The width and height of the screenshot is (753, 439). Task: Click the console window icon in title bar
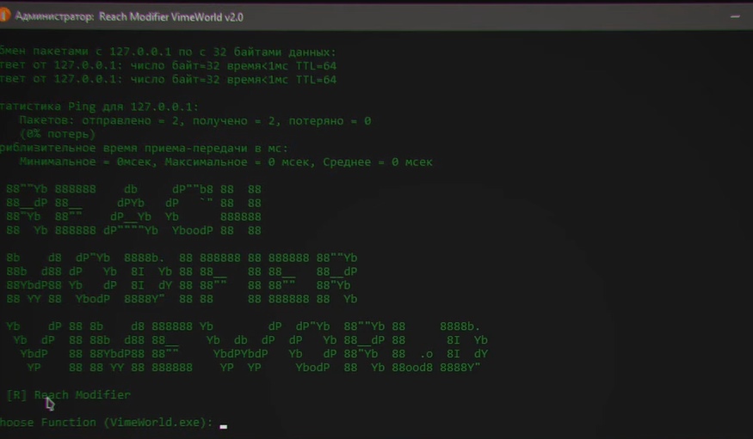coord(3,15)
